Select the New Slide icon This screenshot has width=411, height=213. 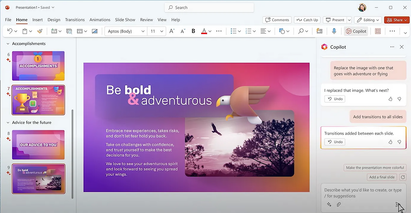[x=54, y=31]
